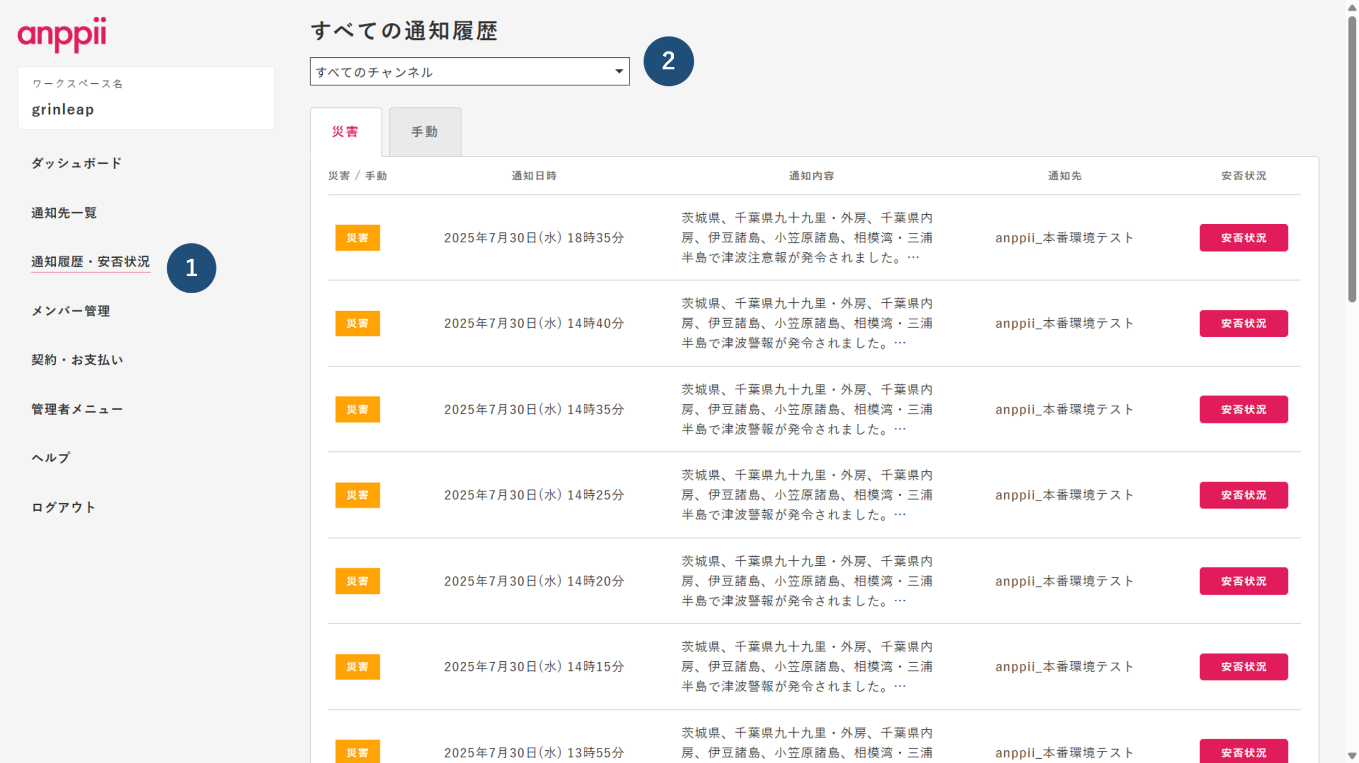1359x763 pixels.
Task: Go to 通知先一覧 in sidebar
Action: (64, 213)
